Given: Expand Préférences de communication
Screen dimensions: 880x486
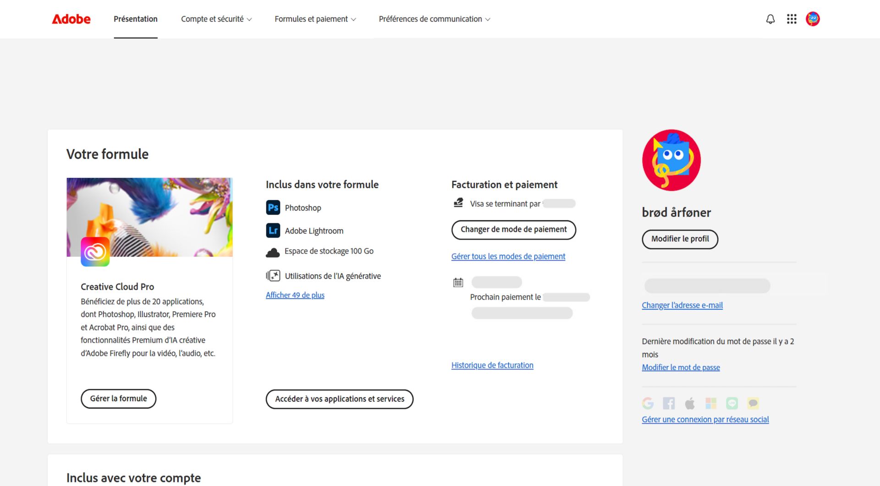Looking at the screenshot, I should pyautogui.click(x=434, y=19).
